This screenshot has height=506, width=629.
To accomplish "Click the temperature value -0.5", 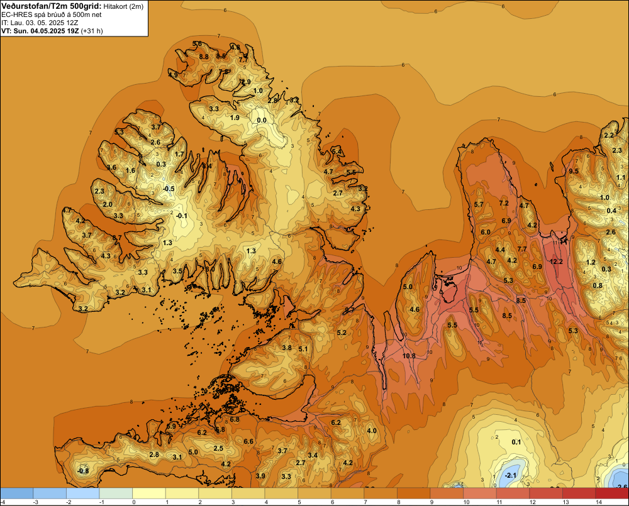I will pos(169,189).
